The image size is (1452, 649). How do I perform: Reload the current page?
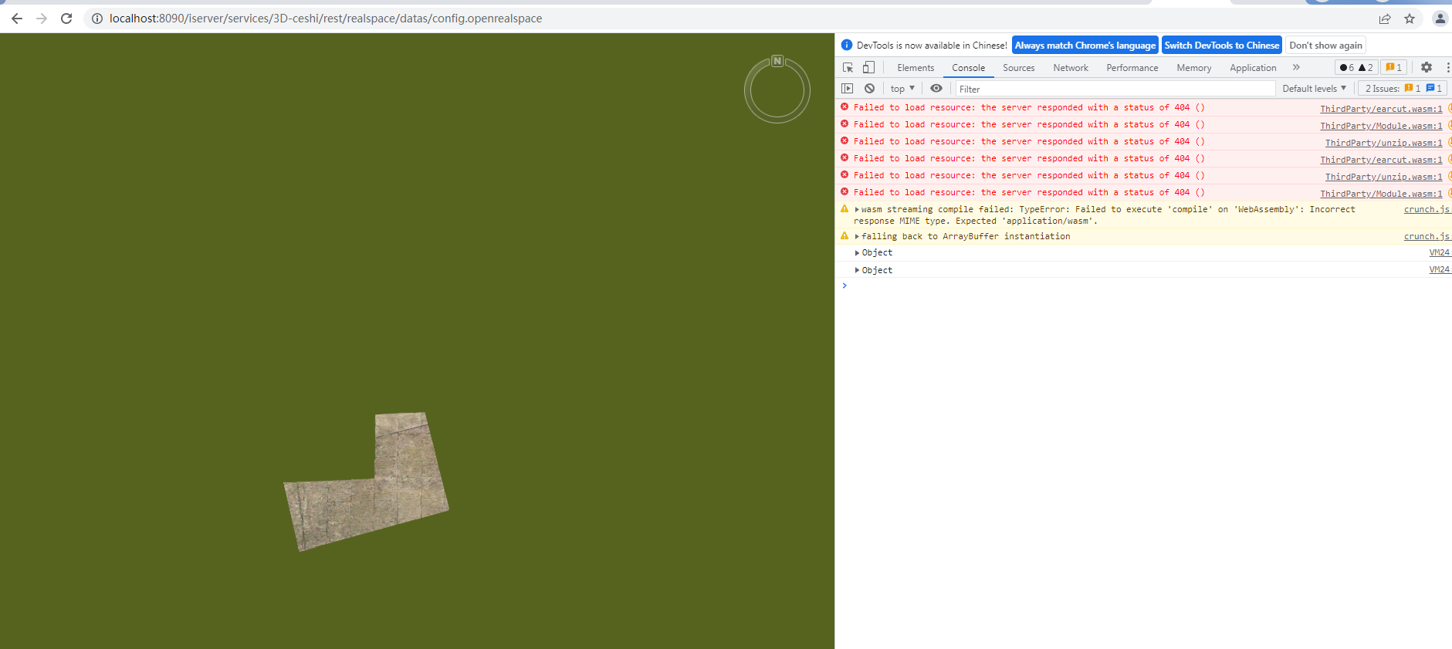point(66,19)
